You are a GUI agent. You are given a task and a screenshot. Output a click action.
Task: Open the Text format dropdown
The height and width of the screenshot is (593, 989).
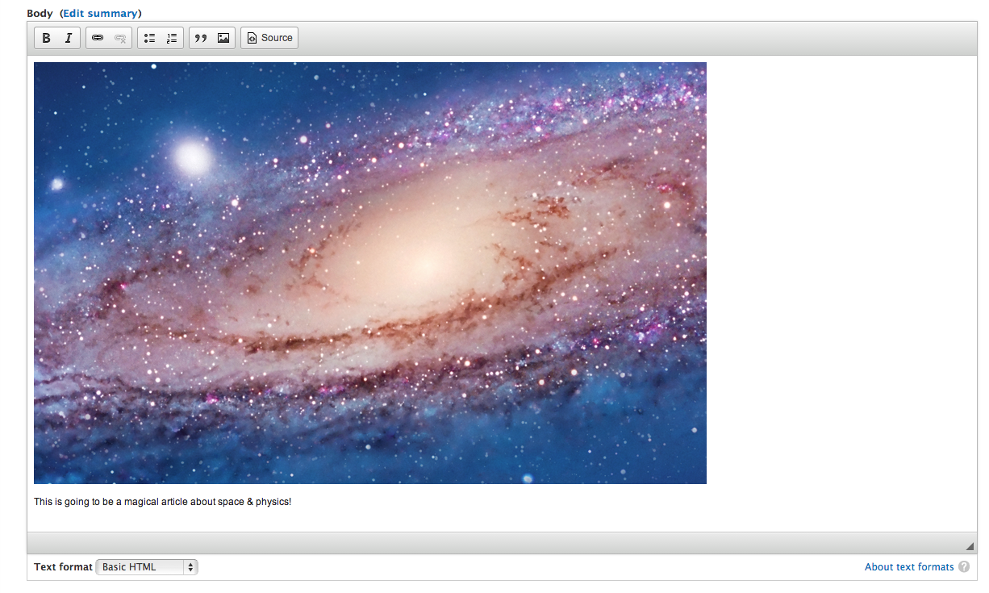click(x=147, y=567)
